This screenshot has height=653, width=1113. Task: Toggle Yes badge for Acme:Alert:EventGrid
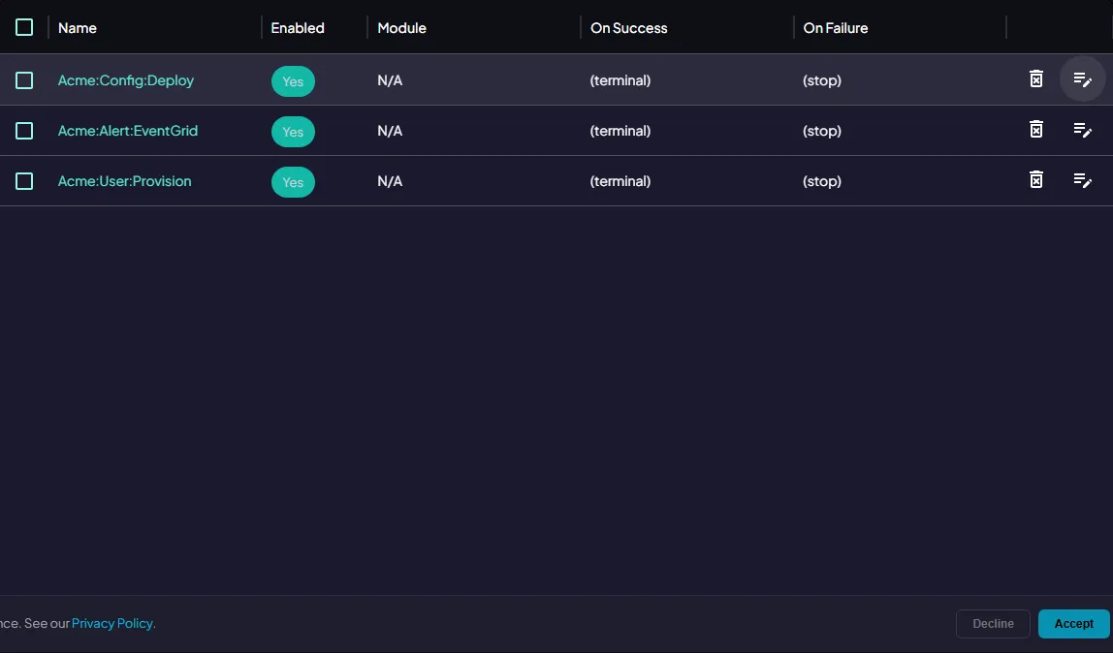(x=293, y=131)
